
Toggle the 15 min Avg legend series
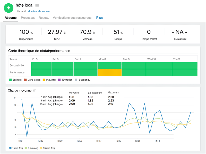point(47,148)
